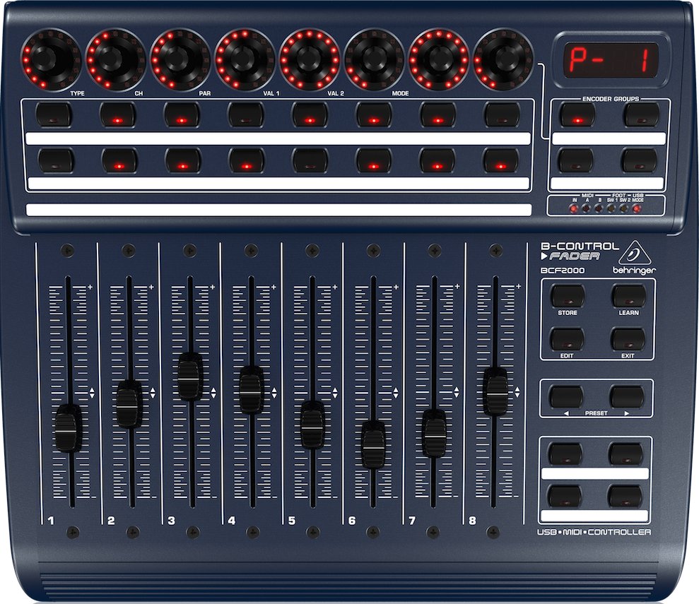This screenshot has height=604, width=699.
Task: Click the bottom-right button above USB·MIDI·CONTROLLER text
Action: click(625, 496)
